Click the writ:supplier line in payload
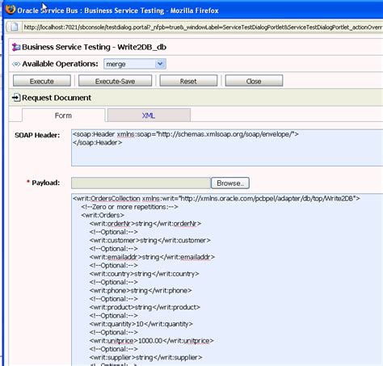The height and width of the screenshot is (366, 383). coord(145,357)
